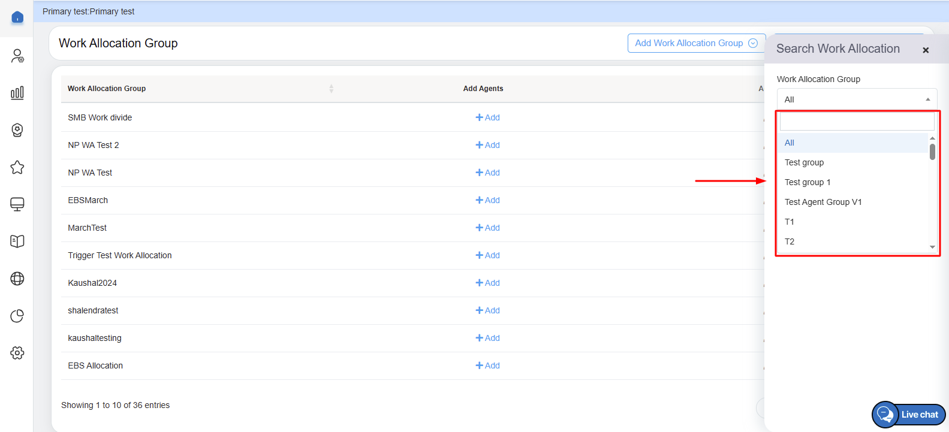
Task: Close the Search Work Allocation panel
Action: (926, 50)
